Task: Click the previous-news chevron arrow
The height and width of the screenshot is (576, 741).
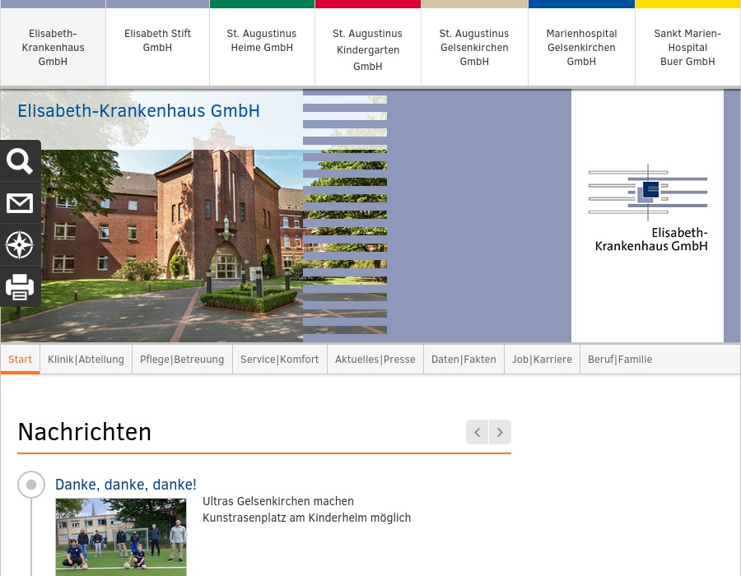Action: pyautogui.click(x=478, y=432)
